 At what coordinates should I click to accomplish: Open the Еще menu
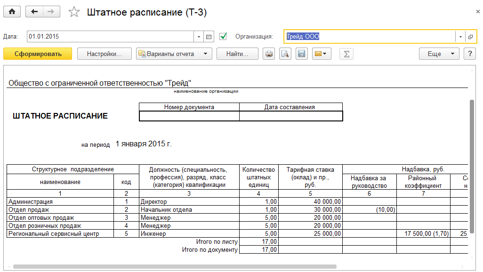[439, 54]
